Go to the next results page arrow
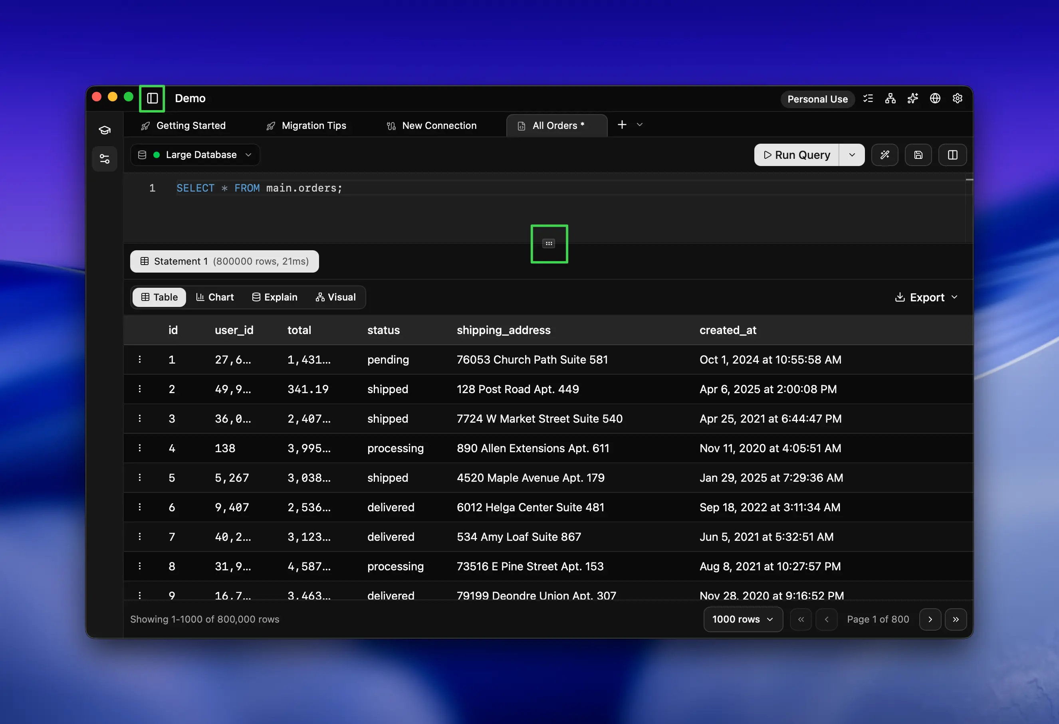This screenshot has width=1059, height=724. (x=930, y=619)
